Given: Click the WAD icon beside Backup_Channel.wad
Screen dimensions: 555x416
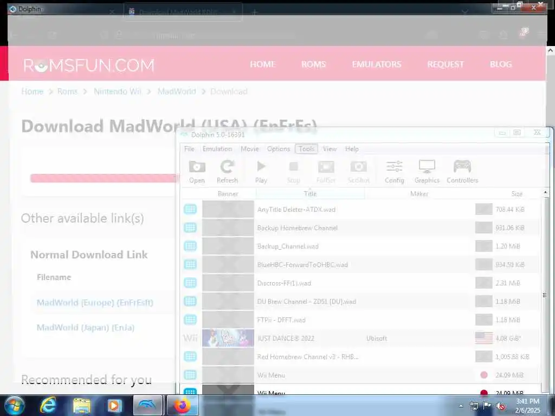Looking at the screenshot, I should coord(190,246).
